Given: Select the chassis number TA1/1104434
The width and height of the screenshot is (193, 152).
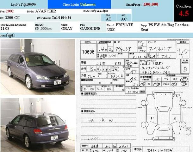Looking at the screenshot, I should pyautogui.click(x=61, y=18).
